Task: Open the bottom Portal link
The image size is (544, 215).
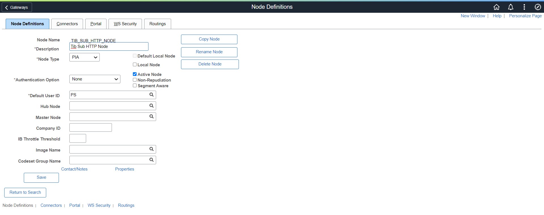Action: coord(75,205)
